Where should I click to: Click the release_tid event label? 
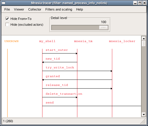click(x=57, y=85)
